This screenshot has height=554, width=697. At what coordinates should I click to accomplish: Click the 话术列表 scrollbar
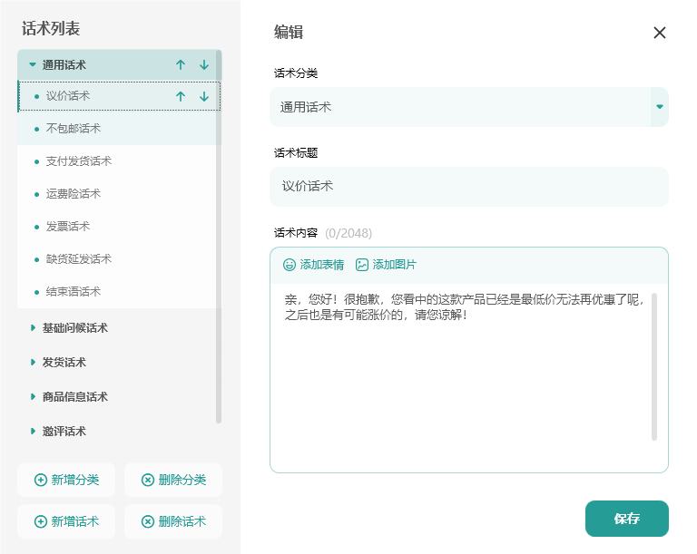pos(219,237)
